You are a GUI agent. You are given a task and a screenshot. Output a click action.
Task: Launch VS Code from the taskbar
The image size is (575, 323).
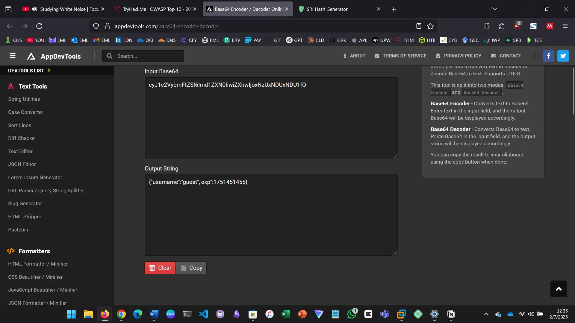[204, 314]
